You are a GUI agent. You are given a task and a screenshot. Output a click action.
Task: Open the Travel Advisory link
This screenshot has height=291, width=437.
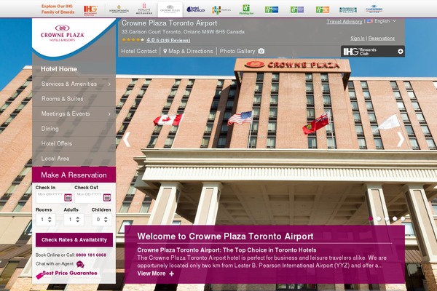coord(345,21)
